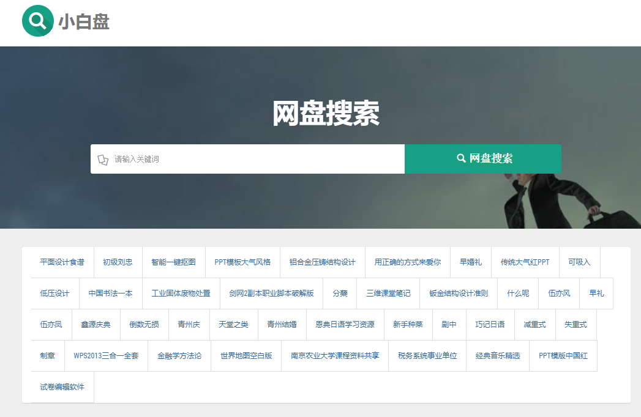The height and width of the screenshot is (417, 641).
Task: Open the 中国书法一本 keyword link
Action: (x=110, y=293)
